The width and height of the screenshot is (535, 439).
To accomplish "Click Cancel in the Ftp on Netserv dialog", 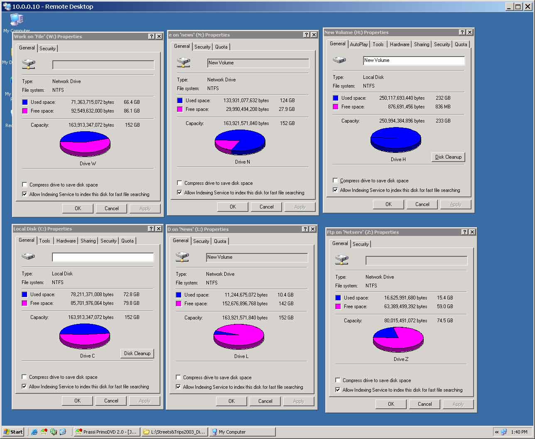I will pos(425,404).
